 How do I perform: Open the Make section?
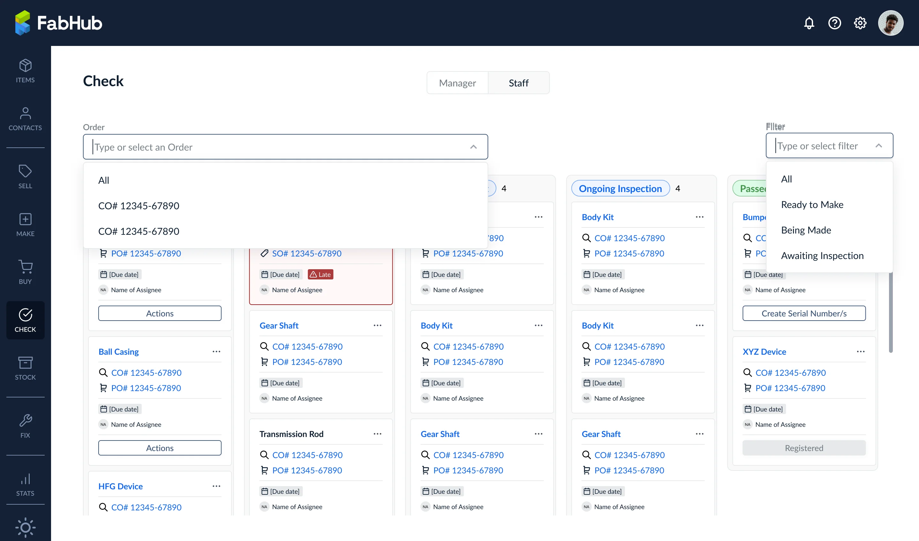(25, 225)
